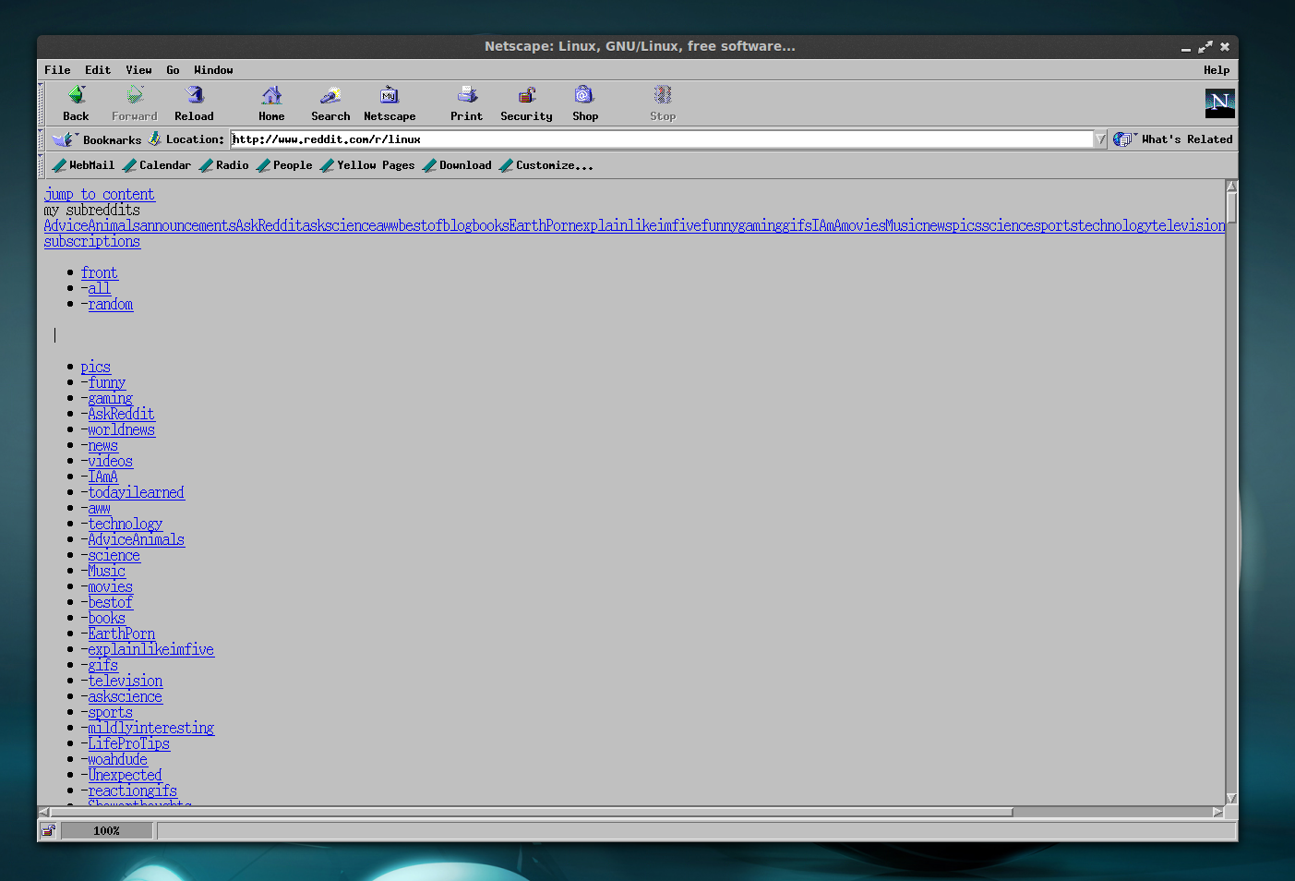Screen dimensions: 1295x881
Task: Go to the Home page
Action: (271, 103)
